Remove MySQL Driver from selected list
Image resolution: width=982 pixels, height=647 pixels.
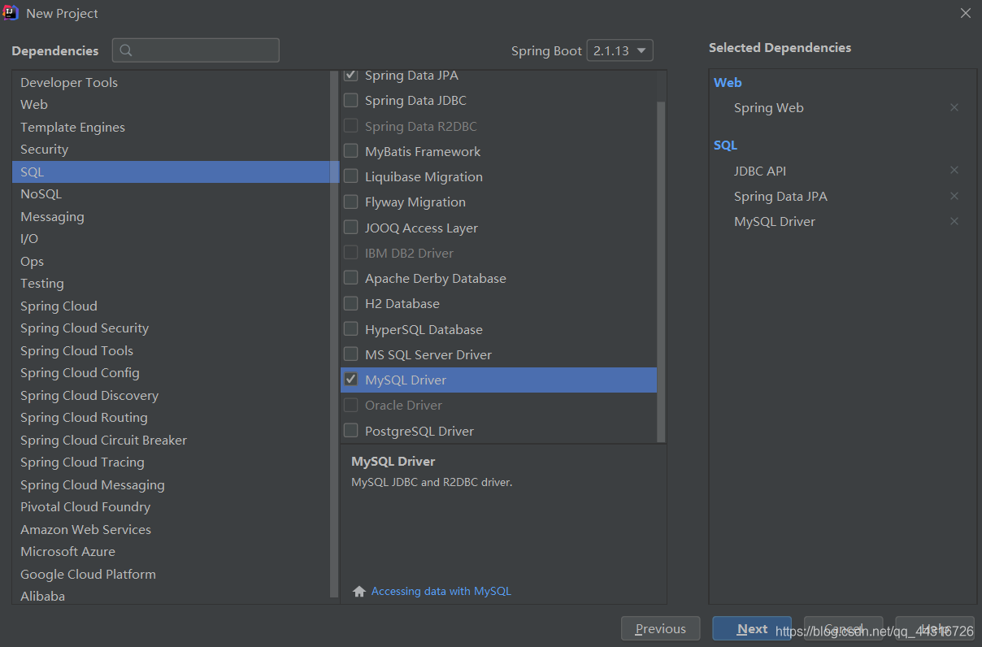coord(954,221)
